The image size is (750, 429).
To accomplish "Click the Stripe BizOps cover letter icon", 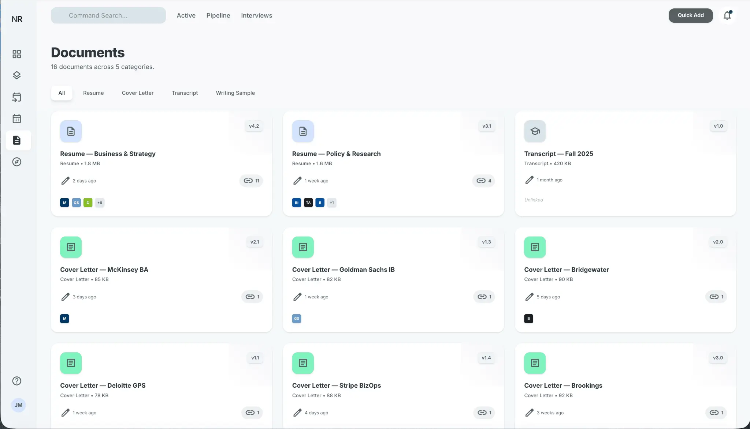I will click(x=303, y=363).
